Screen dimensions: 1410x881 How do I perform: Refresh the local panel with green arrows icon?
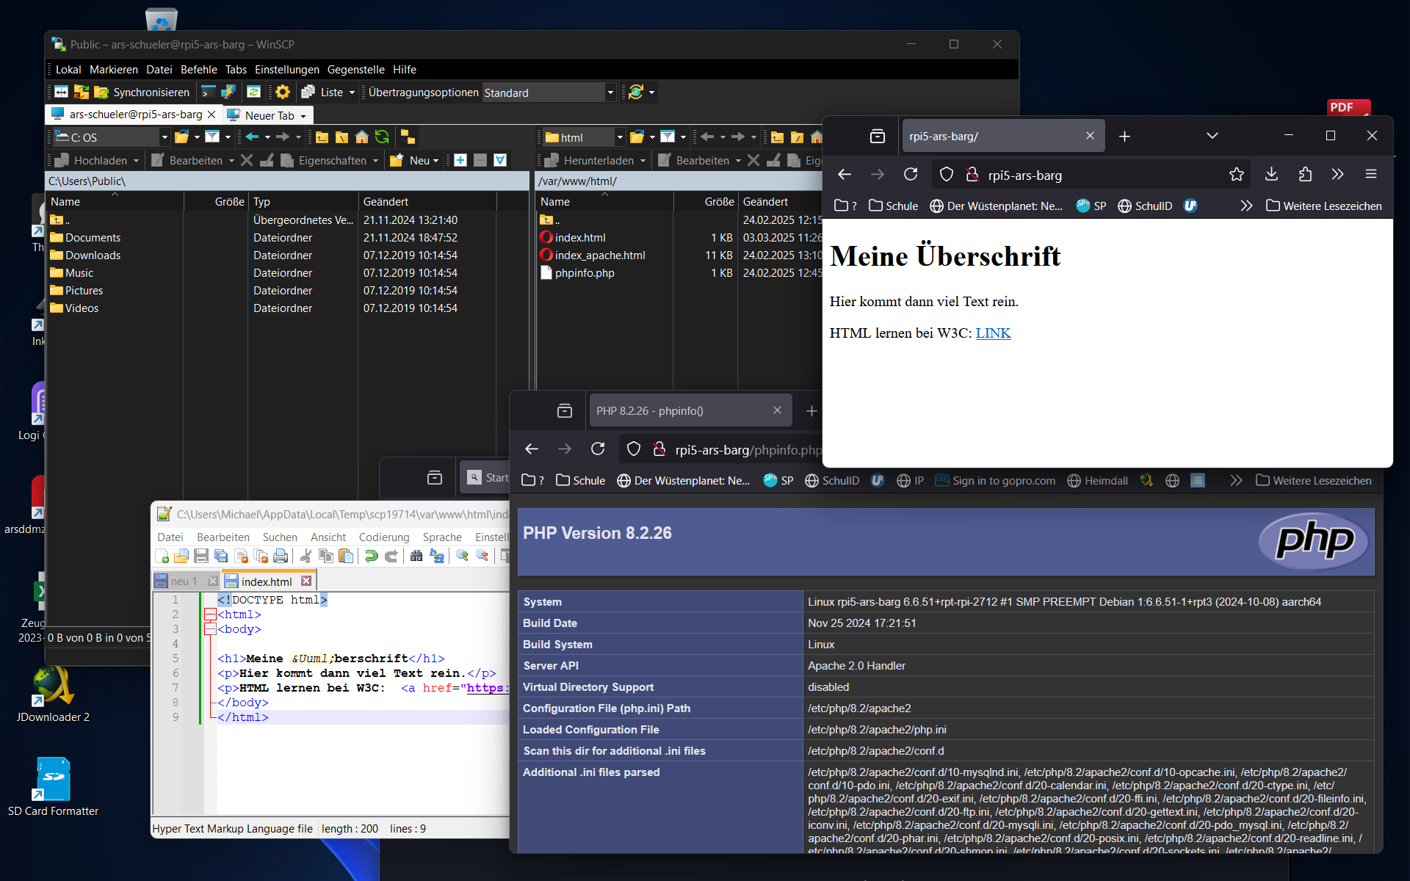(382, 137)
